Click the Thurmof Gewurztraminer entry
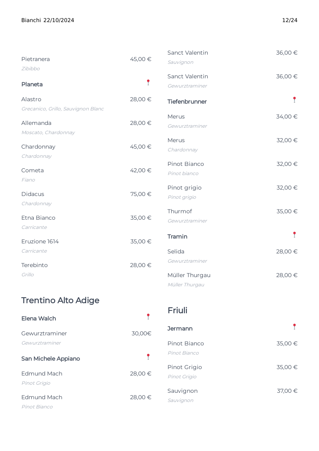Viewport: 319px width, 451px height. point(232,216)
